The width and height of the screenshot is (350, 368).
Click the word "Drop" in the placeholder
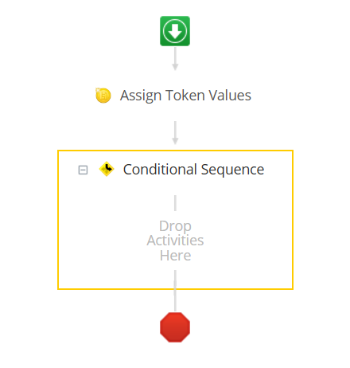click(175, 226)
